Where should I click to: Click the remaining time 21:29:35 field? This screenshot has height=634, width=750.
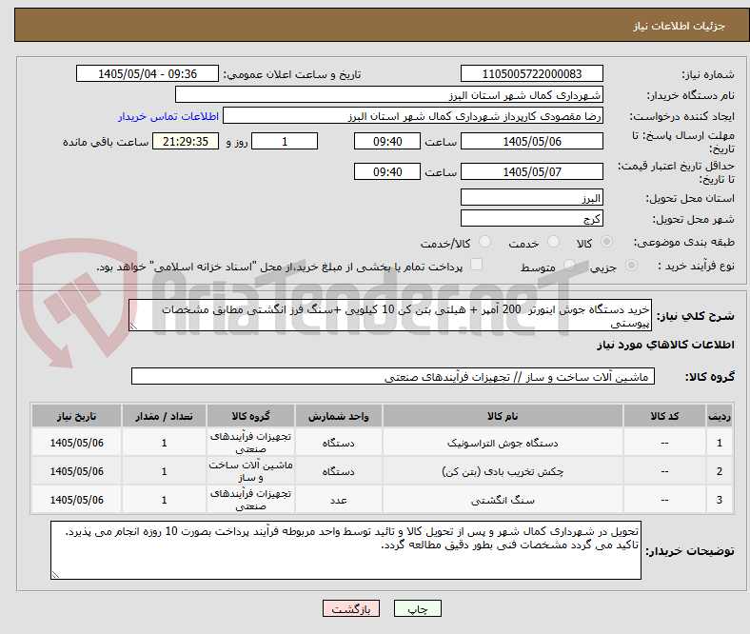pos(186,141)
